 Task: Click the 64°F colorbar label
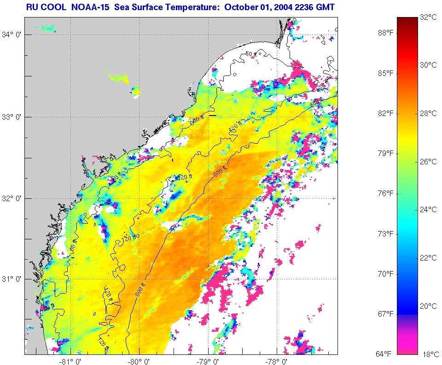point(384,354)
